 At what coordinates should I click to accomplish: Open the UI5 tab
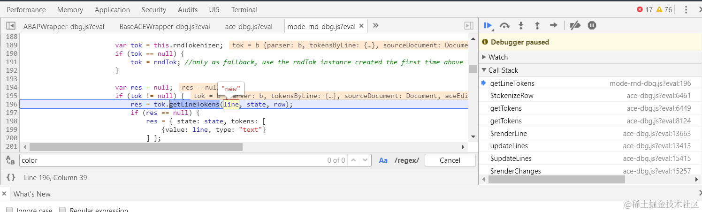point(215,9)
